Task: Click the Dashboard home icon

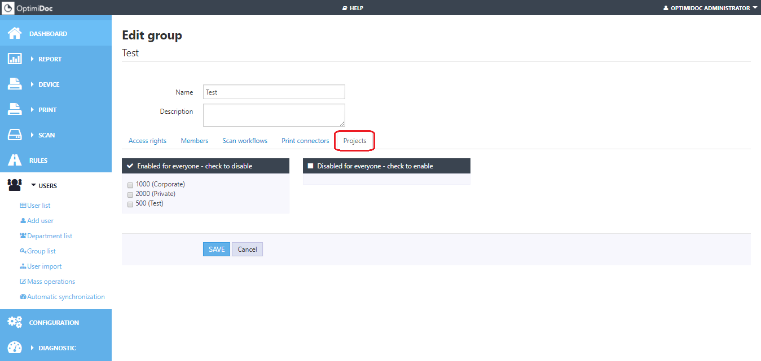Action: click(x=15, y=33)
